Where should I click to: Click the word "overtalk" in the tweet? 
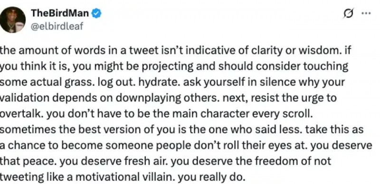tap(21, 114)
